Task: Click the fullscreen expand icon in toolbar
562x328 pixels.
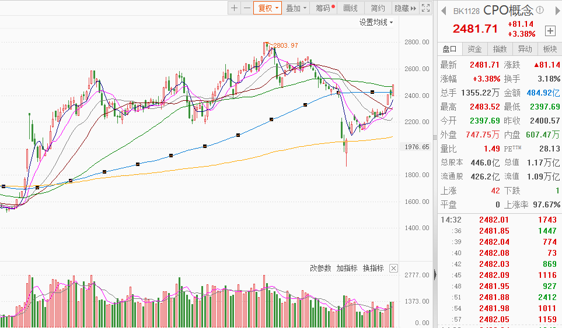Action: pyautogui.click(x=426, y=8)
